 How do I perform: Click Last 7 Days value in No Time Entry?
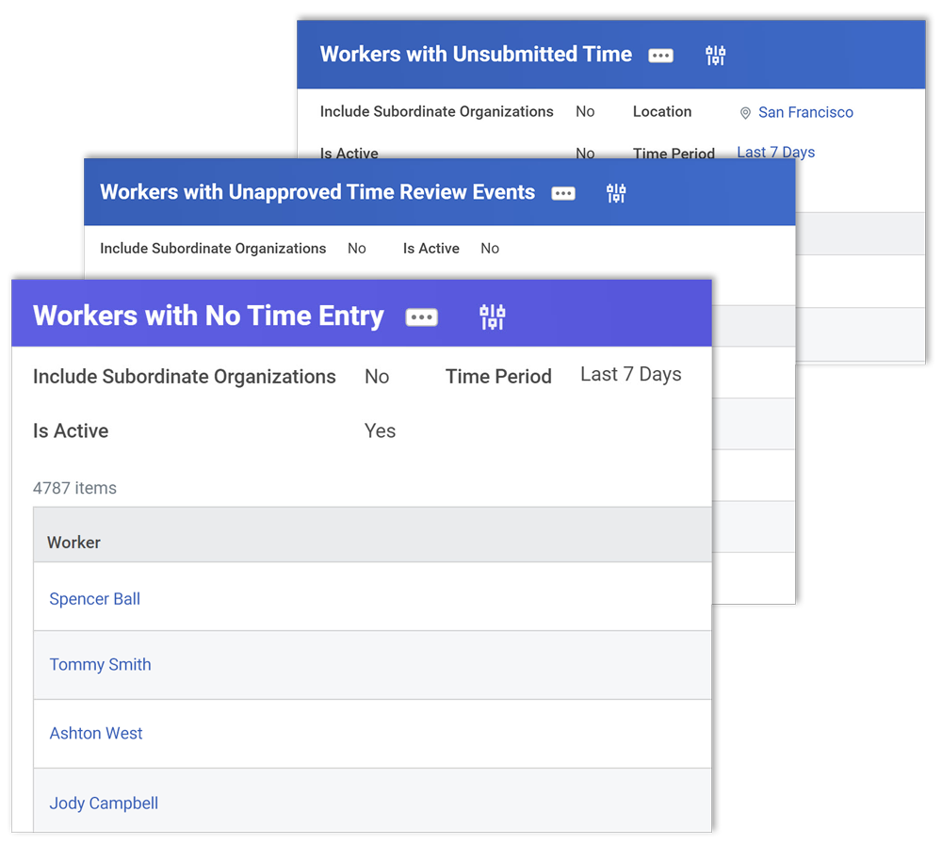tap(630, 374)
